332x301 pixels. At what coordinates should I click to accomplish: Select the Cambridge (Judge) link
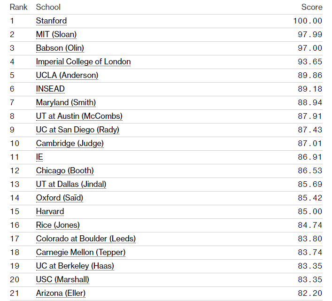pyautogui.click(x=69, y=143)
